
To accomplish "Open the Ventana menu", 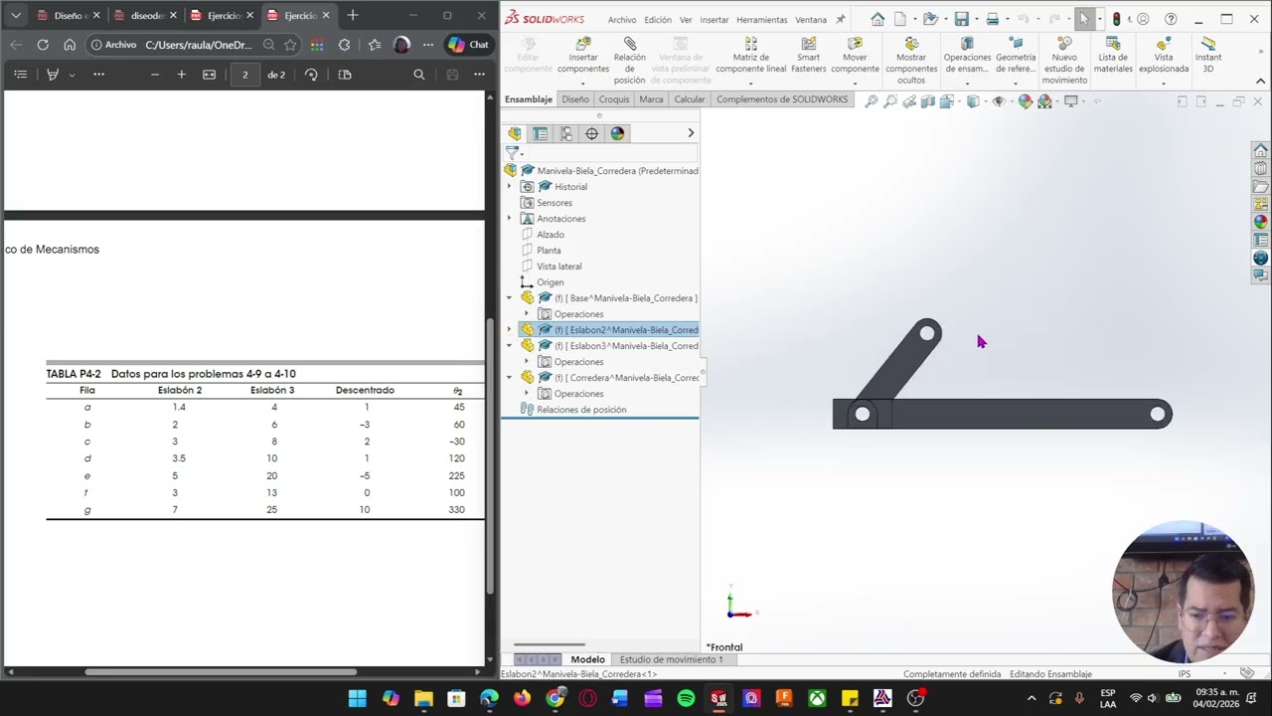I will [811, 20].
